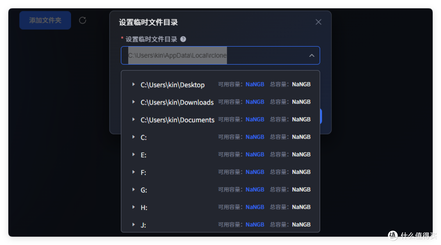This screenshot has height=245, width=441.
Task: Click the help question mark icon
Action: click(183, 39)
